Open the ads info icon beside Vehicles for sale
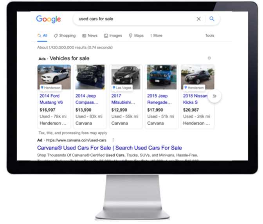 click(209, 58)
